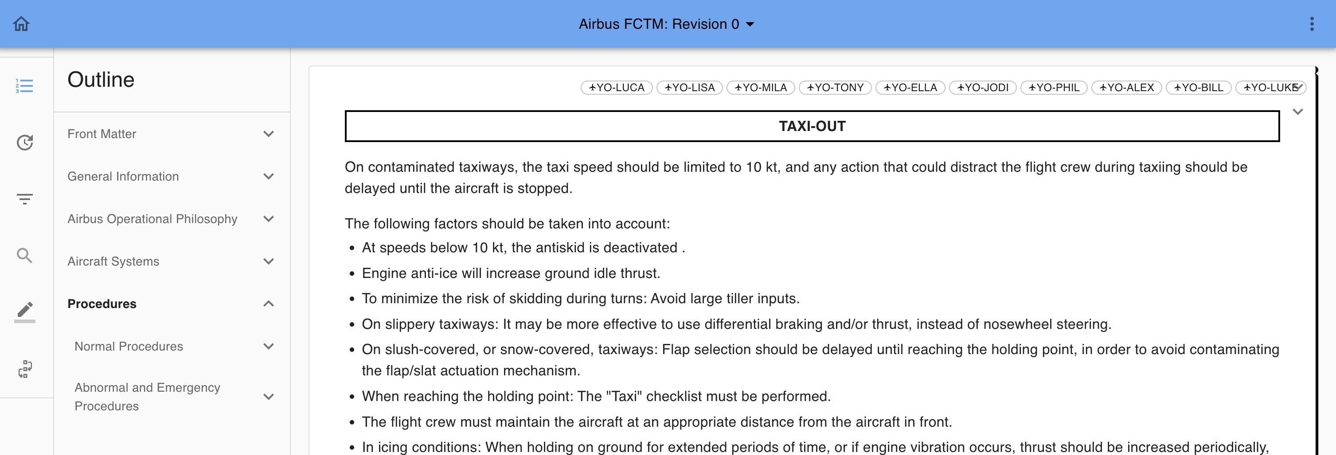Click the YO-LUCA aircraft tag
Viewport: 1336px width, 455px height.
616,88
